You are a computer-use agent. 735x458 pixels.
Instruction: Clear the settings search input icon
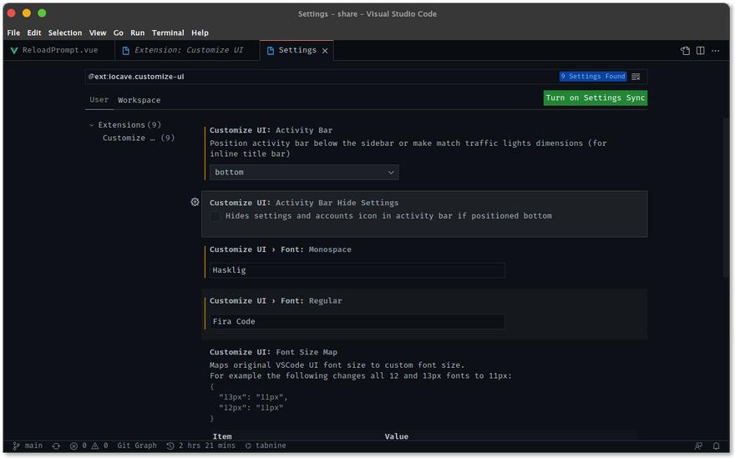click(636, 77)
